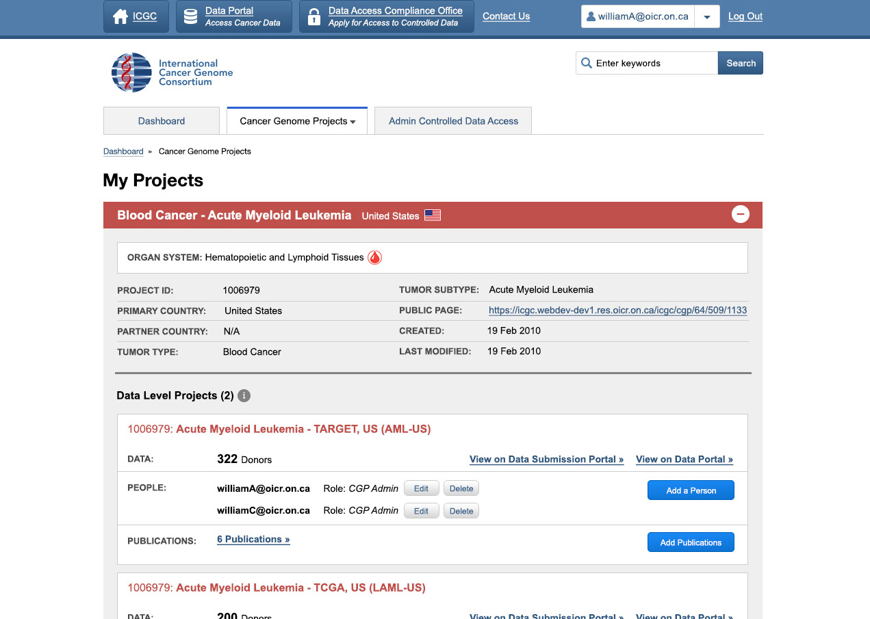Edit williamA@oicr.on.ca role entry

point(421,488)
